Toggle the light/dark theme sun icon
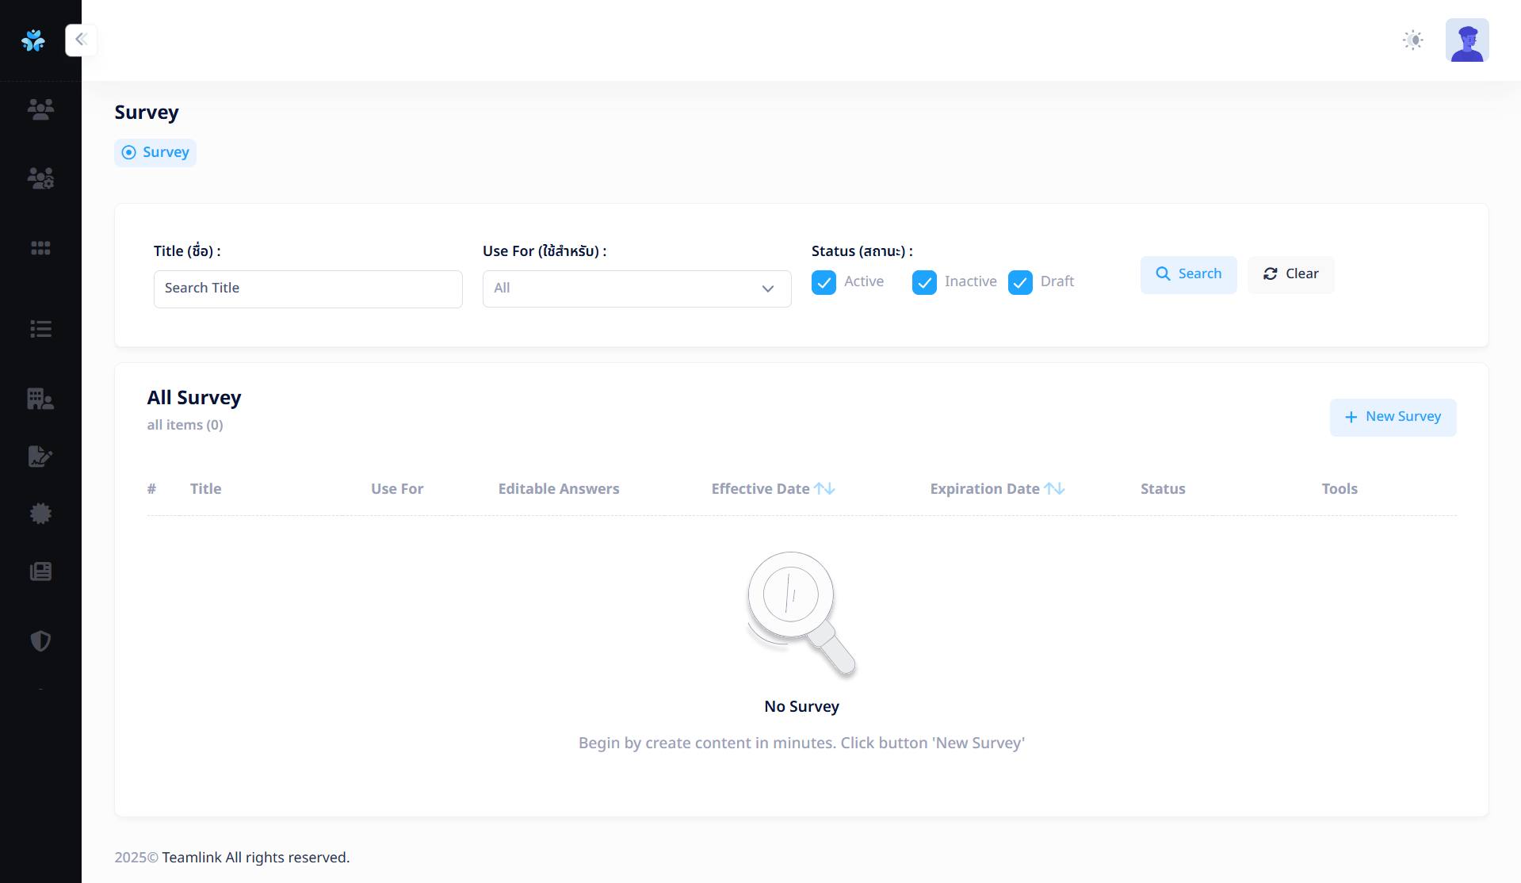This screenshot has width=1521, height=883. tap(1412, 40)
